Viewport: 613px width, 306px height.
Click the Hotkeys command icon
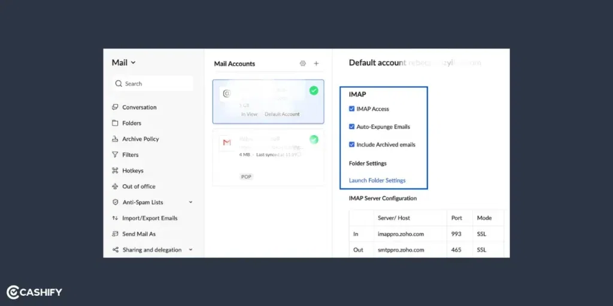(x=116, y=170)
